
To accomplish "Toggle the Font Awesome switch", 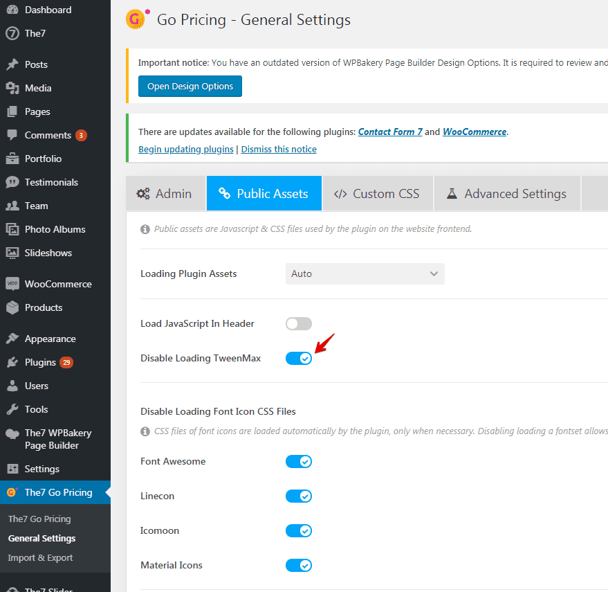I will tap(299, 462).
